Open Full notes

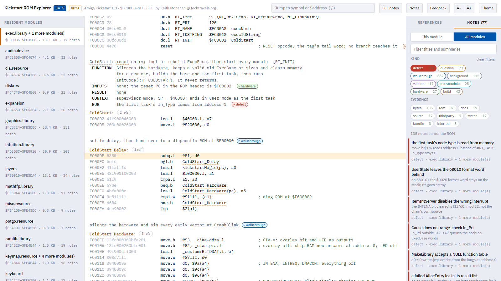[x=390, y=8]
